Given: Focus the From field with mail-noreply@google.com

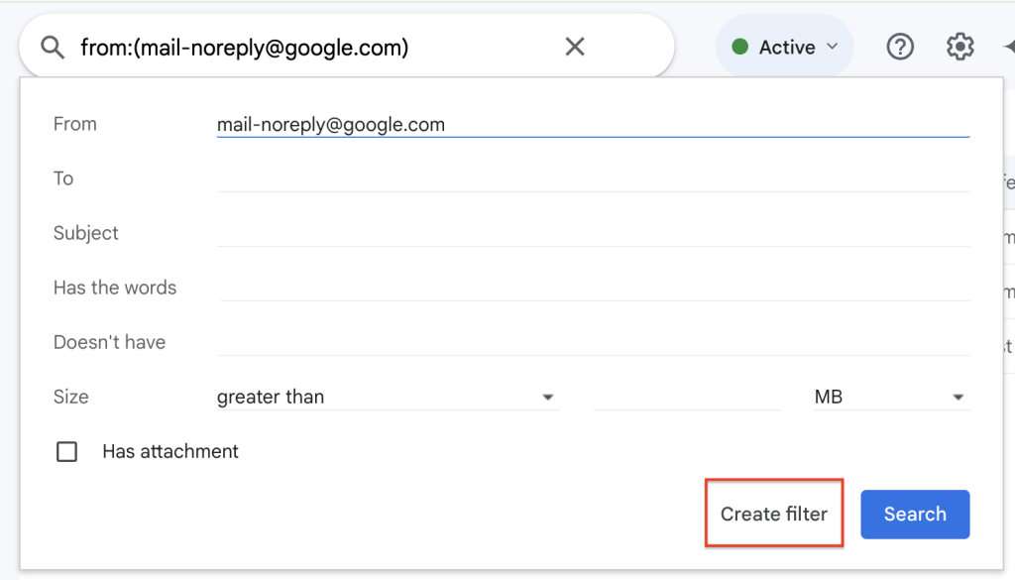Looking at the screenshot, I should click(x=592, y=125).
